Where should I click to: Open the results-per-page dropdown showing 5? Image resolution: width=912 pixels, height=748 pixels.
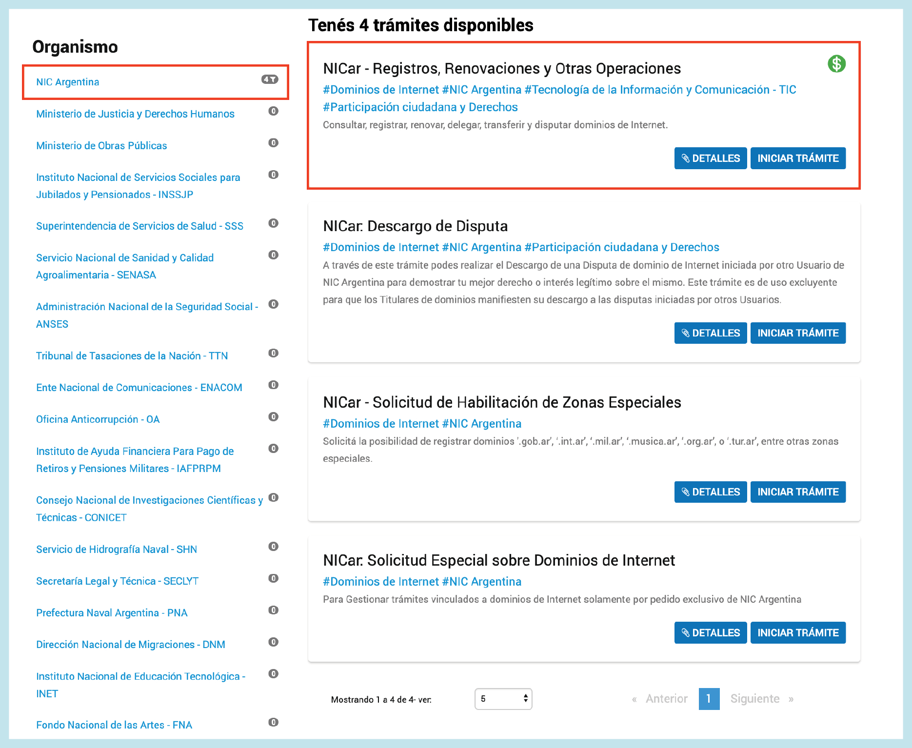(x=503, y=699)
